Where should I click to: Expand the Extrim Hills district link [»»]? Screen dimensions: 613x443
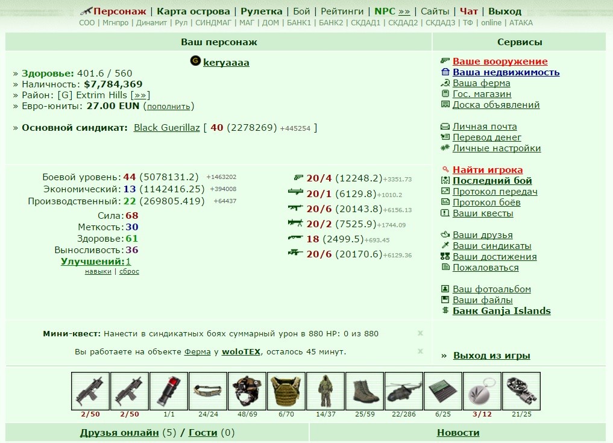coord(140,95)
